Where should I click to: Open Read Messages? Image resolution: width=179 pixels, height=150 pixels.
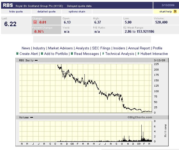[x=87, y=54]
